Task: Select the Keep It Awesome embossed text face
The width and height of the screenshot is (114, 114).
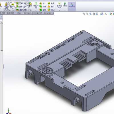Action: point(56,48)
